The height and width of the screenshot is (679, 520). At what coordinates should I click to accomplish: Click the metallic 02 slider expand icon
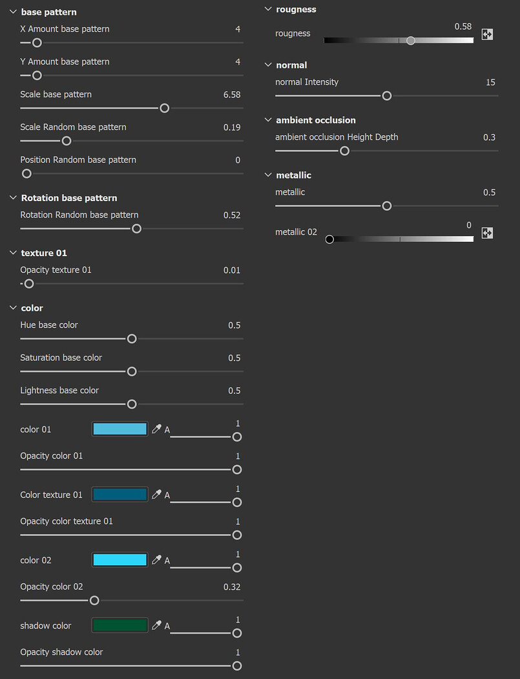coord(487,233)
